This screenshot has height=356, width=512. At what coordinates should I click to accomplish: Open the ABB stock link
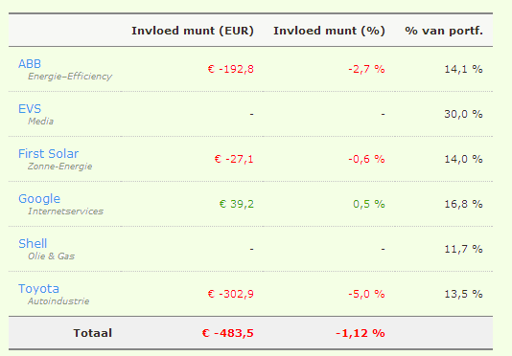click(30, 64)
